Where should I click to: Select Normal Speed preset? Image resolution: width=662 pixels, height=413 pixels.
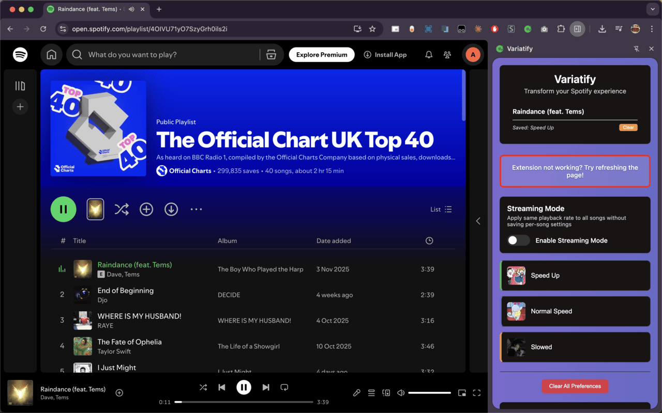pyautogui.click(x=575, y=311)
